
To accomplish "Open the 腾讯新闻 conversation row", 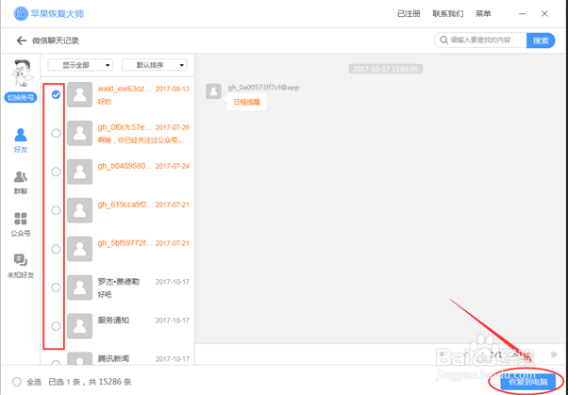I will [118, 357].
